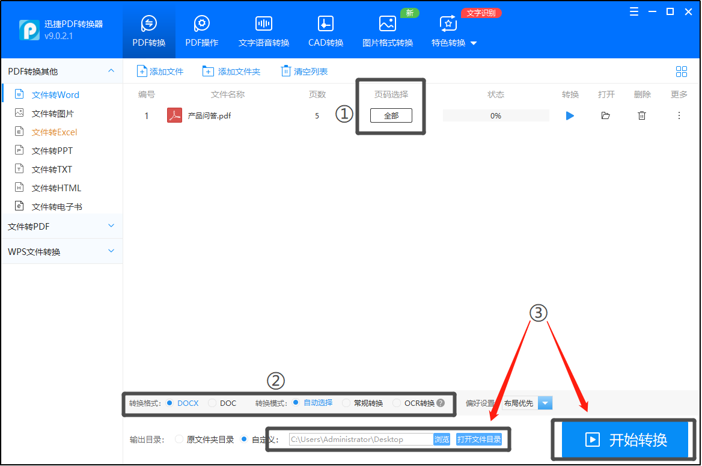The height and width of the screenshot is (466, 702).
Task: Click the 文件转Word icon
Action: click(19, 94)
